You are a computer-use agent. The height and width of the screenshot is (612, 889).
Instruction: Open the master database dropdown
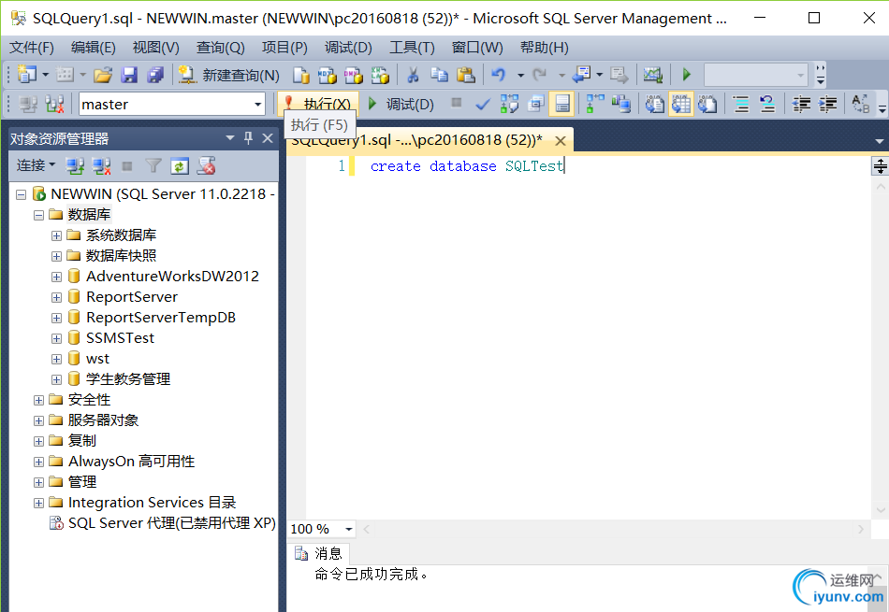tap(258, 104)
